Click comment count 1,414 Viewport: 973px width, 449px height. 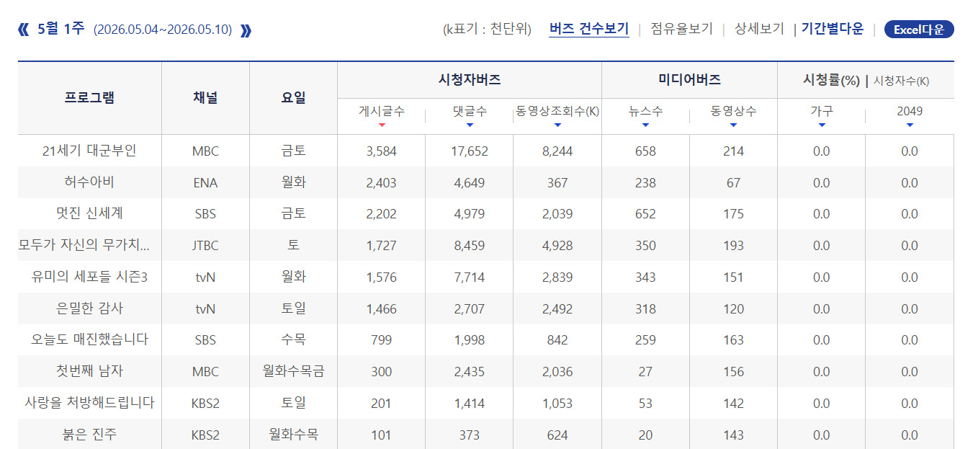pos(470,404)
